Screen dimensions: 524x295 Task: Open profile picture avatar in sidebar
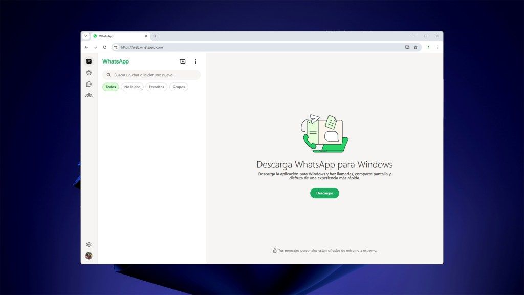tap(89, 256)
